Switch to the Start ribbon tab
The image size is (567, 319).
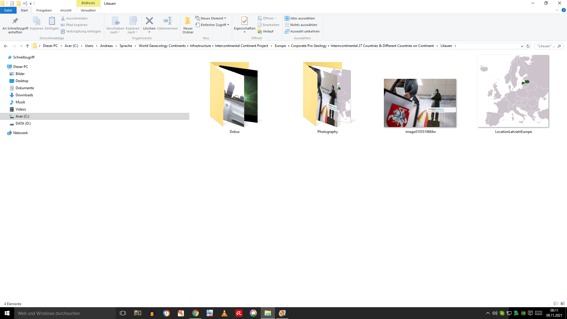24,10
